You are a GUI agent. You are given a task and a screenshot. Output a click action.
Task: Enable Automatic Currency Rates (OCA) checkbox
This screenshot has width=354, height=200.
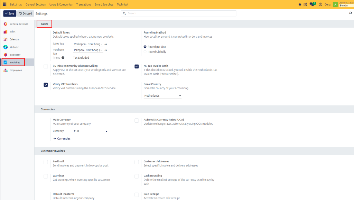point(137,121)
